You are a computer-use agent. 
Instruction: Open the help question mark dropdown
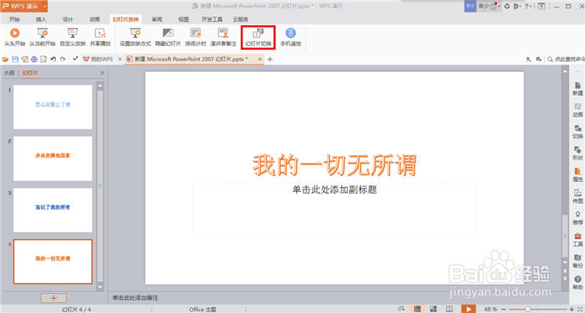[x=528, y=7]
